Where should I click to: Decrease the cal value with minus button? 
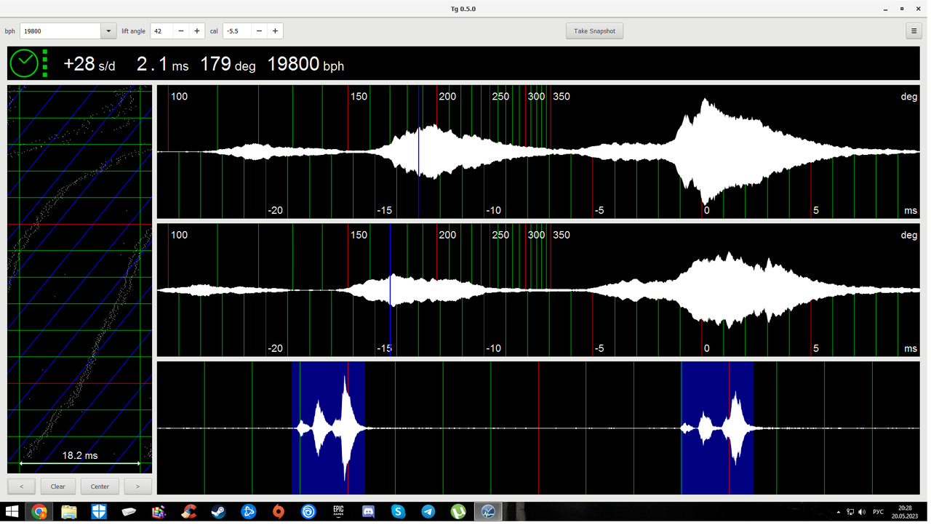[x=259, y=31]
